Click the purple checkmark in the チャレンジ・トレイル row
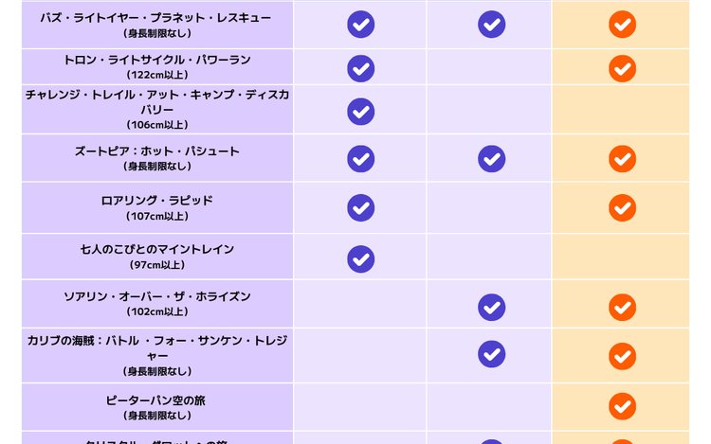The image size is (711, 444). [x=360, y=111]
